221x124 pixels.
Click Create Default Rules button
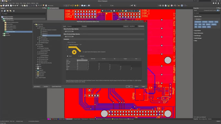click(57, 86)
